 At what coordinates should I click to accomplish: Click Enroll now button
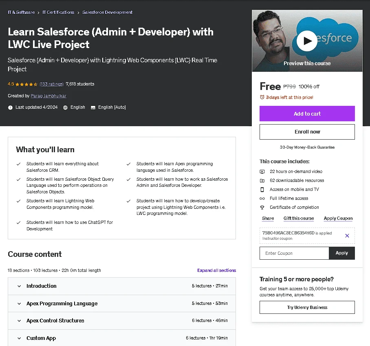[x=307, y=132]
